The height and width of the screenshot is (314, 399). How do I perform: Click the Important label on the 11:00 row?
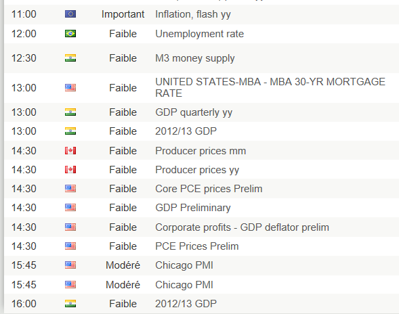coord(123,14)
